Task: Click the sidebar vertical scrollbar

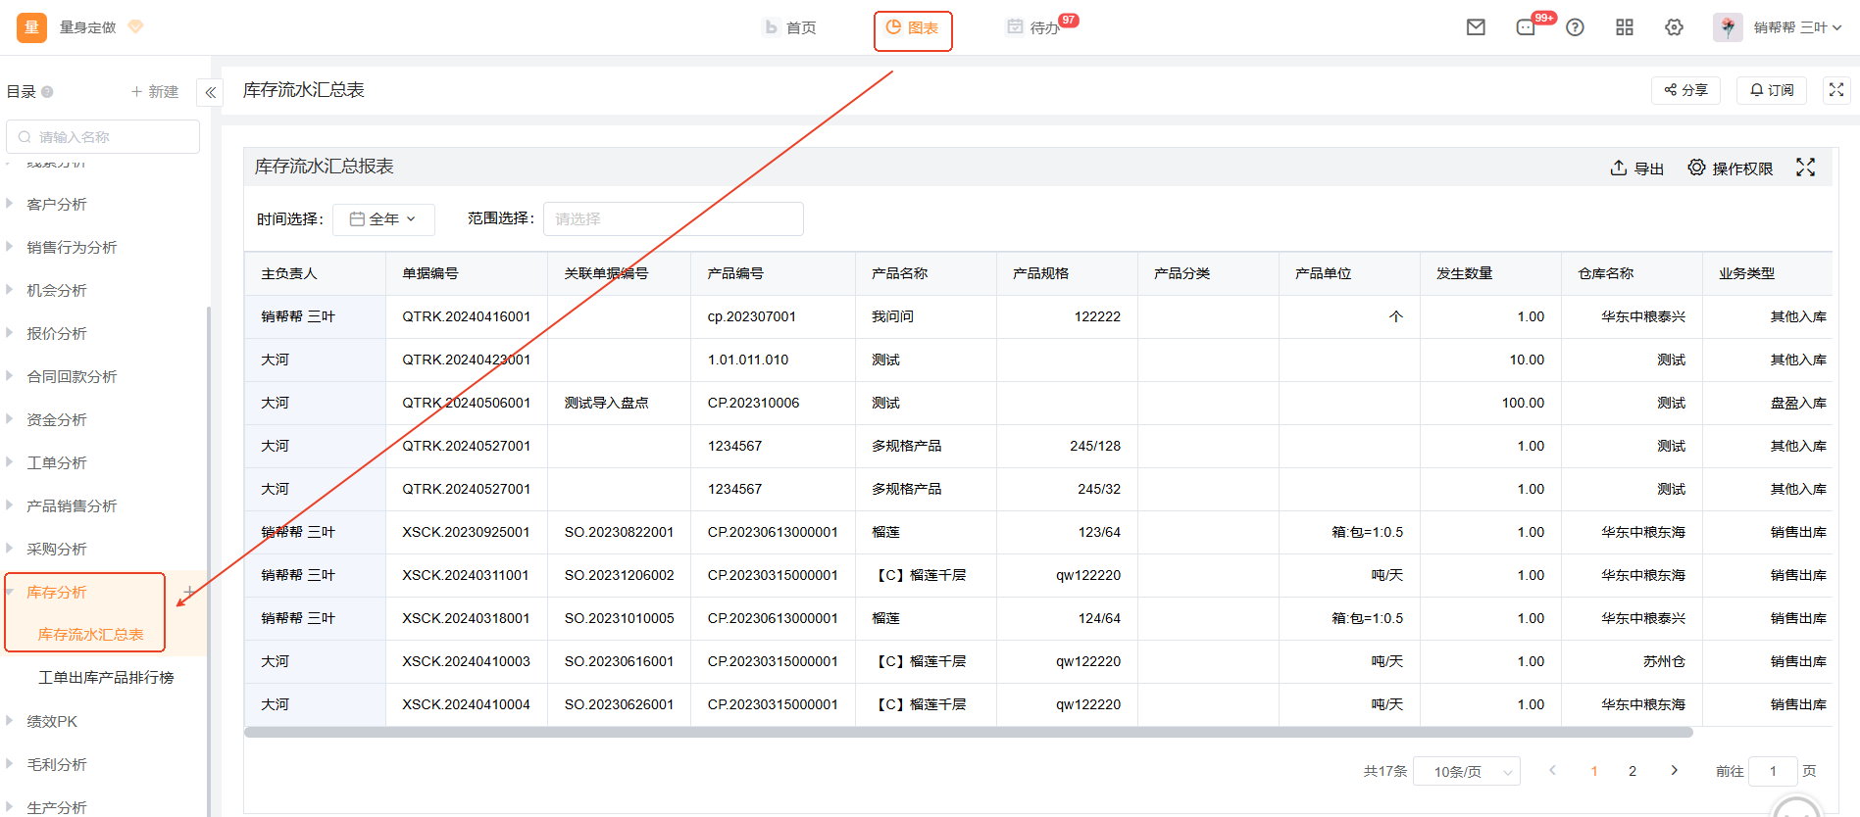Action: coord(208,560)
